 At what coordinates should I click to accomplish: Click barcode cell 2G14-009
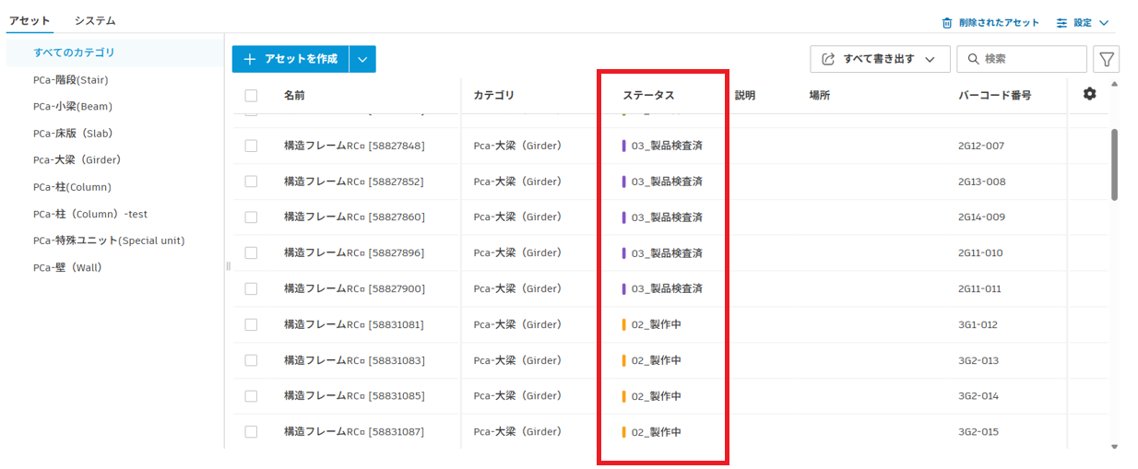click(981, 217)
